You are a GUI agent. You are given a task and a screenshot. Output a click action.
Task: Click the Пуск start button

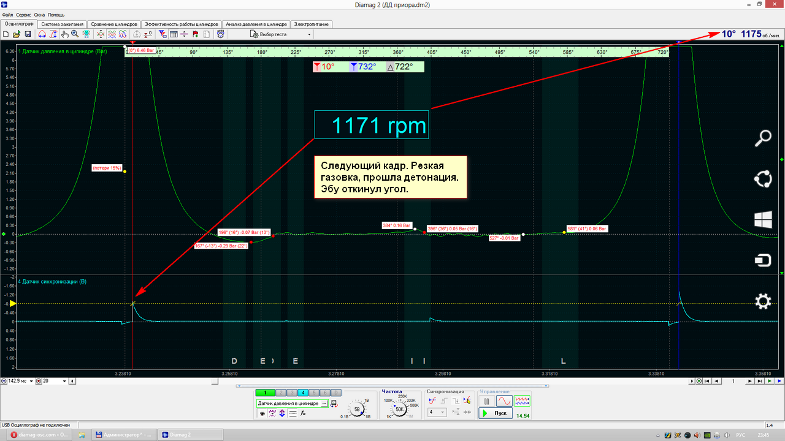pyautogui.click(x=496, y=413)
